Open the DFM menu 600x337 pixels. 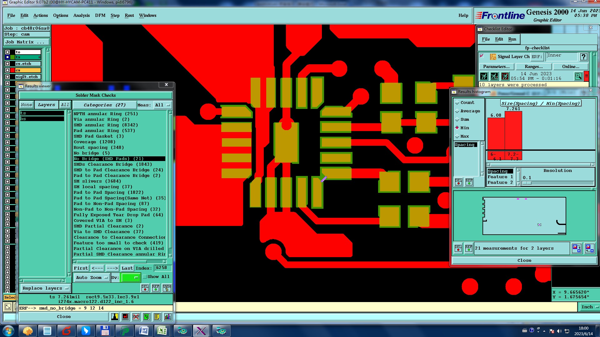pyautogui.click(x=100, y=15)
